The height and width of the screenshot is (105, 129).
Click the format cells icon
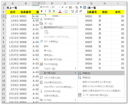(41, 82)
